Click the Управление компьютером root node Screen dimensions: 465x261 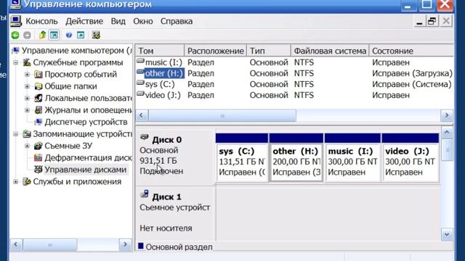[77, 51]
